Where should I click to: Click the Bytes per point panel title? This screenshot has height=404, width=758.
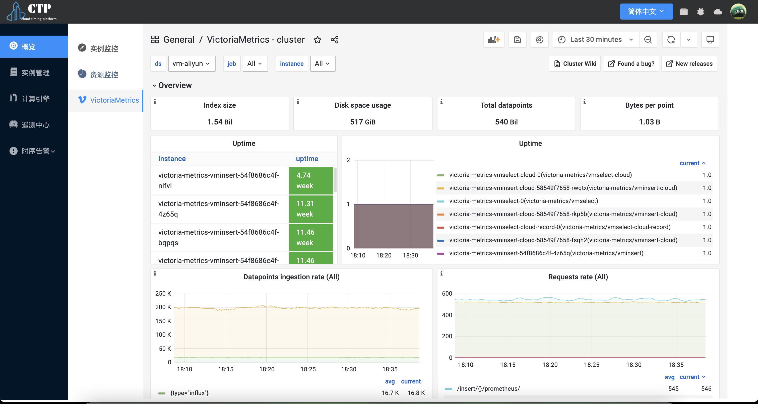click(649, 105)
